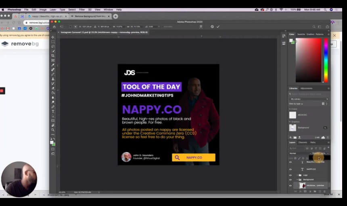Collapse the Background group layer
The image size is (347, 206).
[297, 179]
